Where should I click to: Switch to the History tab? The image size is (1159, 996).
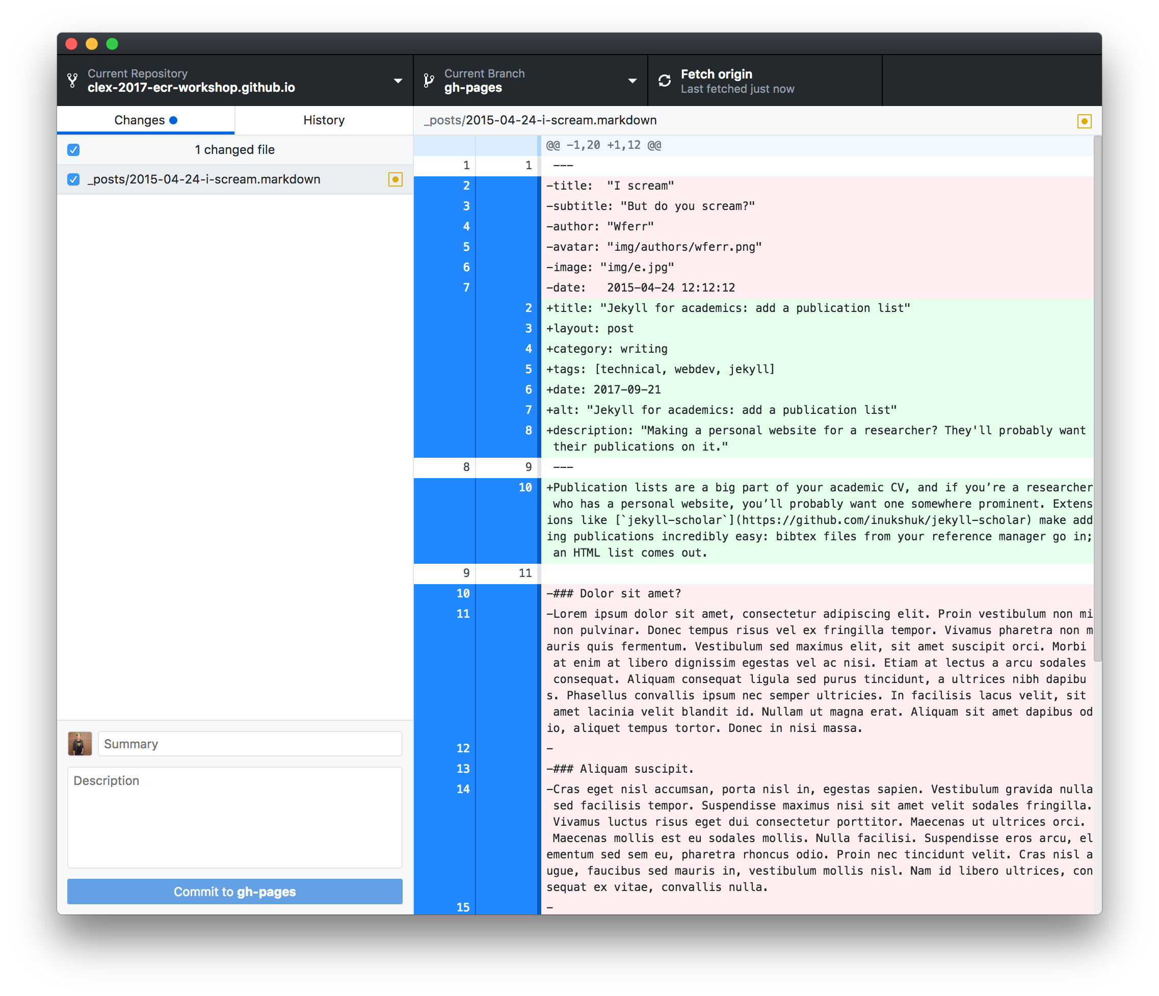pyautogui.click(x=324, y=120)
